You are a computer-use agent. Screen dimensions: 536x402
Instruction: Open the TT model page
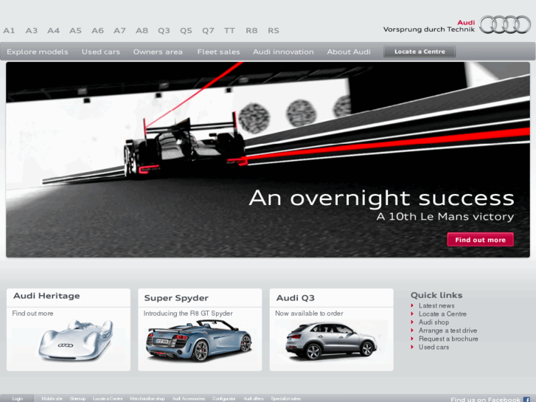pyautogui.click(x=229, y=30)
